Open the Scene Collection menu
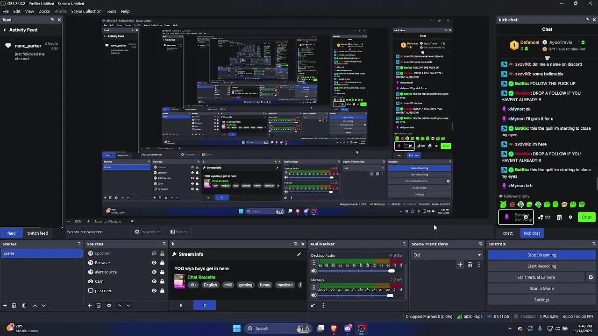 (x=86, y=11)
